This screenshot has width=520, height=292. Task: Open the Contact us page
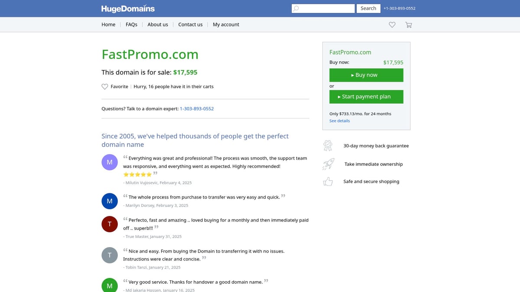coord(190,25)
